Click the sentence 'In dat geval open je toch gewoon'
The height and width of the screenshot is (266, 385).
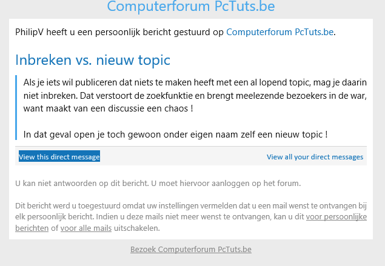point(92,135)
